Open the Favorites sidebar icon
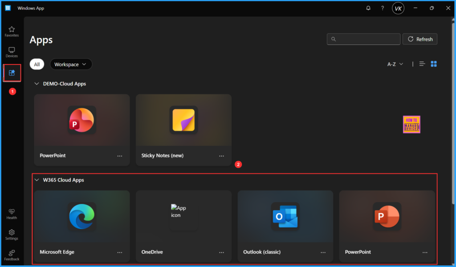Screen dimensions: 456x267 click(12, 31)
